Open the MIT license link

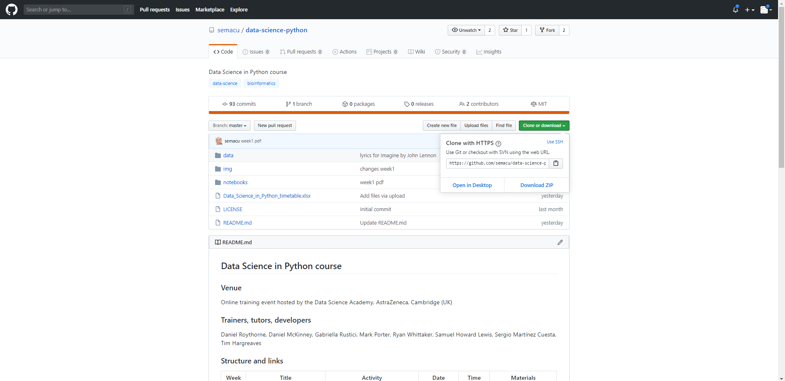538,104
